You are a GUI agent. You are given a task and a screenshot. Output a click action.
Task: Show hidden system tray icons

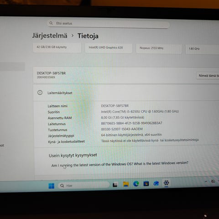coord(206,181)
